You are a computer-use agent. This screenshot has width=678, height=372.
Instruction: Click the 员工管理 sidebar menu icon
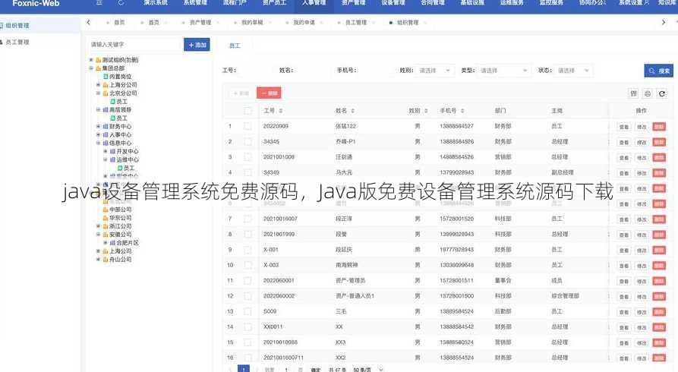pos(2,42)
